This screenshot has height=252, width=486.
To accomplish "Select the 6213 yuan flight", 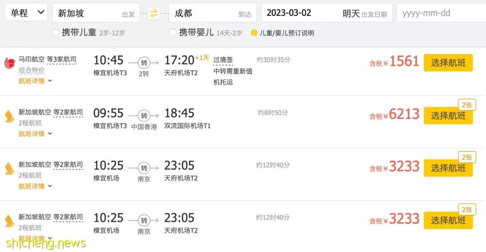I will [x=448, y=116].
